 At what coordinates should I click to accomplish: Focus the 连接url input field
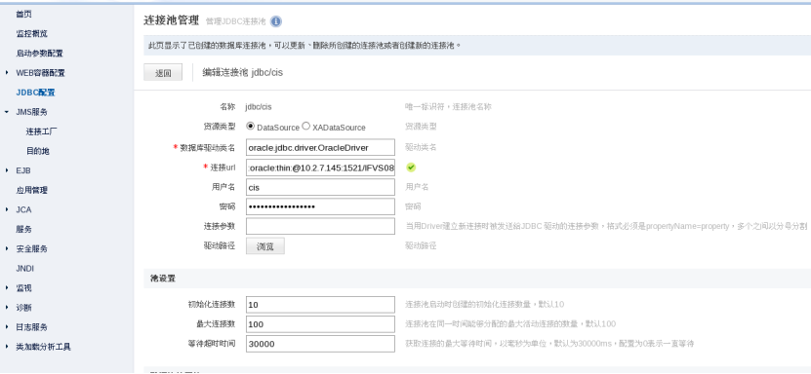tap(320, 168)
